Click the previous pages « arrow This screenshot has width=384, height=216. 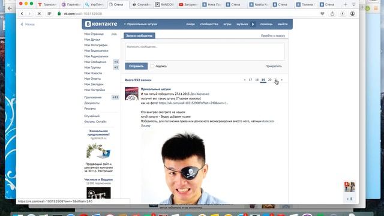point(244,80)
